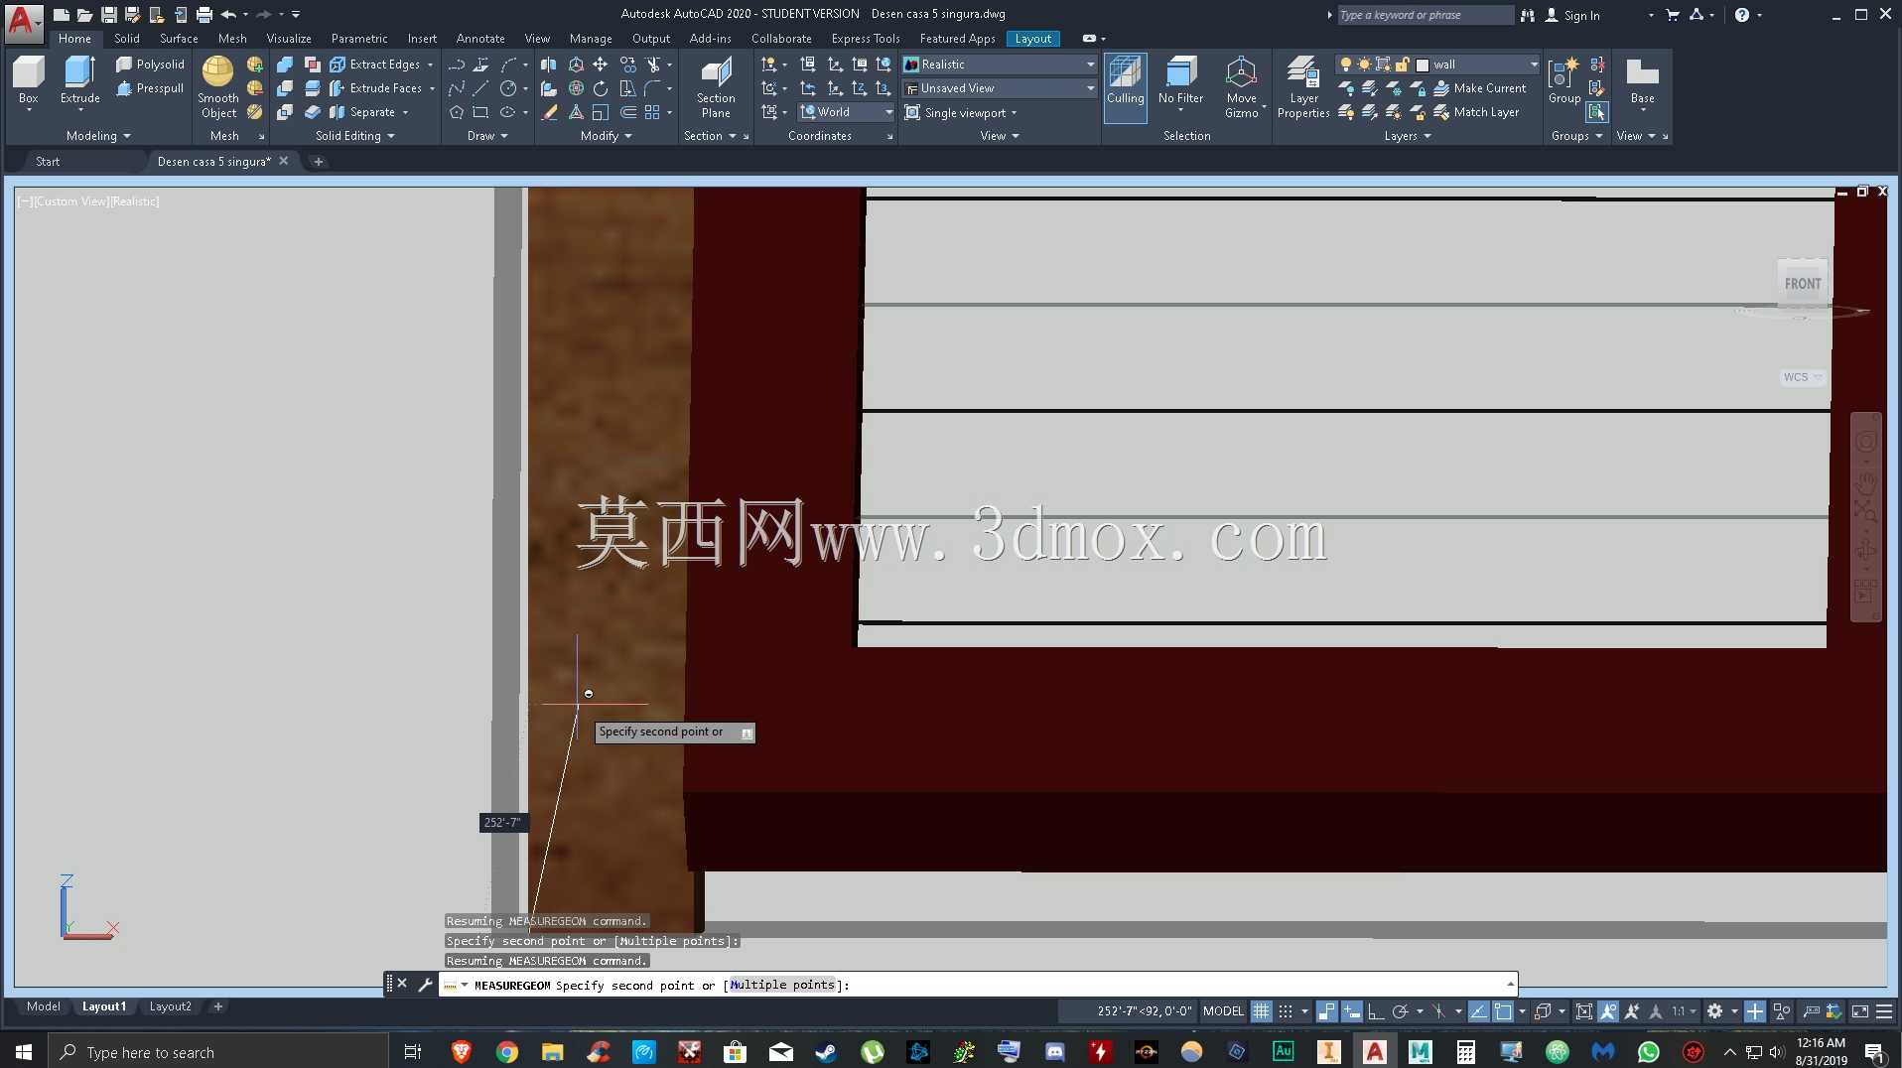The image size is (1902, 1068).
Task: Select the Box solid tool
Action: 28,80
